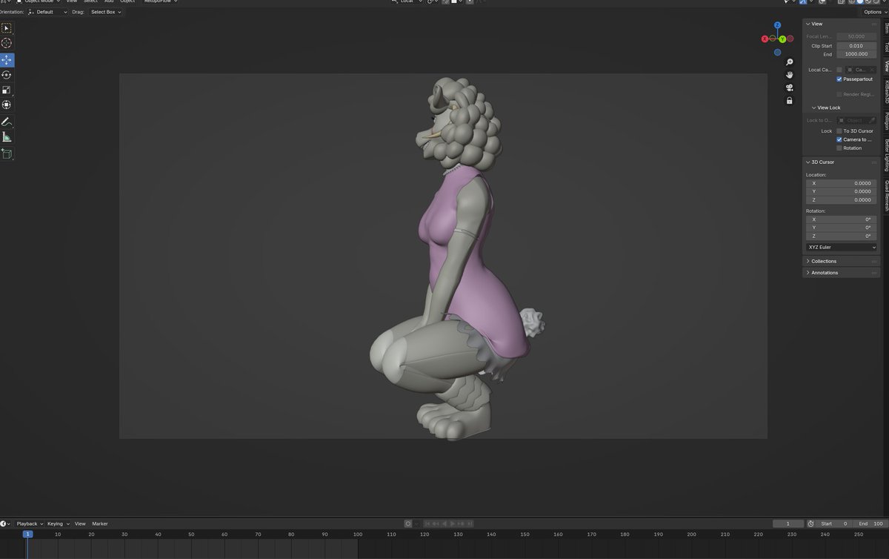Enable the To 3D Cursor lock option
Image resolution: width=889 pixels, height=559 pixels.
coord(839,130)
